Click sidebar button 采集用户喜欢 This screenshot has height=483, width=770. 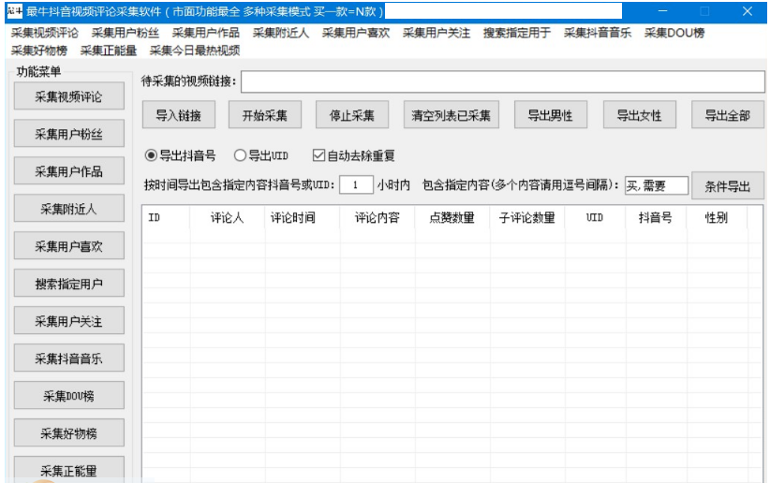tap(68, 245)
